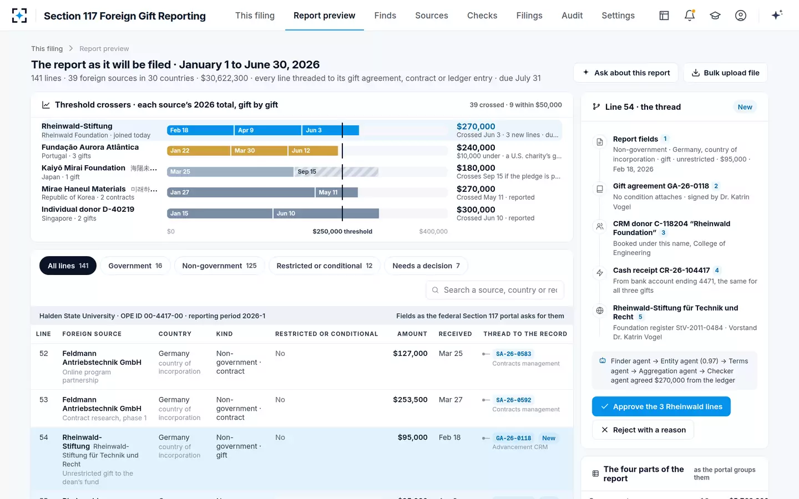The width and height of the screenshot is (799, 499).
Task: Click the search a source input field
Action: pyautogui.click(x=495, y=290)
